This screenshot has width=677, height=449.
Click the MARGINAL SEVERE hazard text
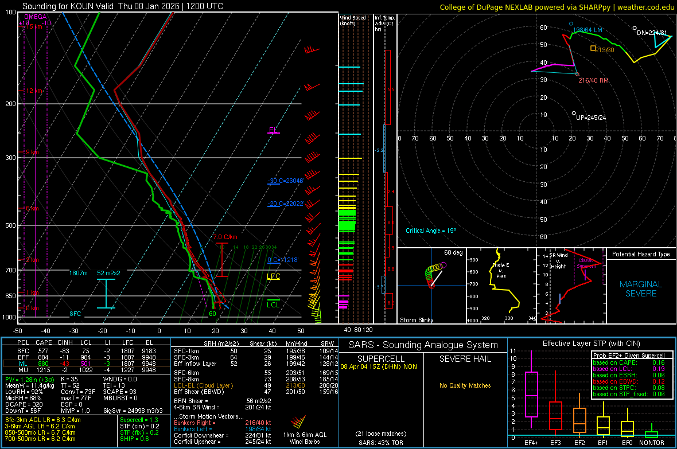click(641, 289)
